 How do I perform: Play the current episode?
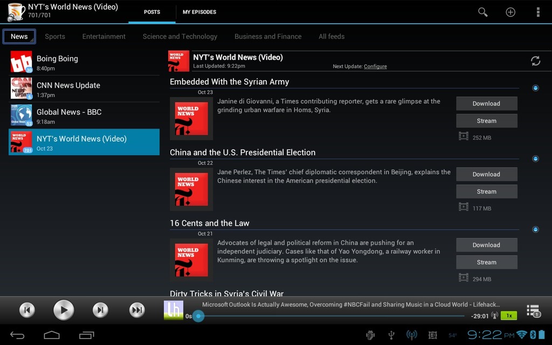(64, 310)
